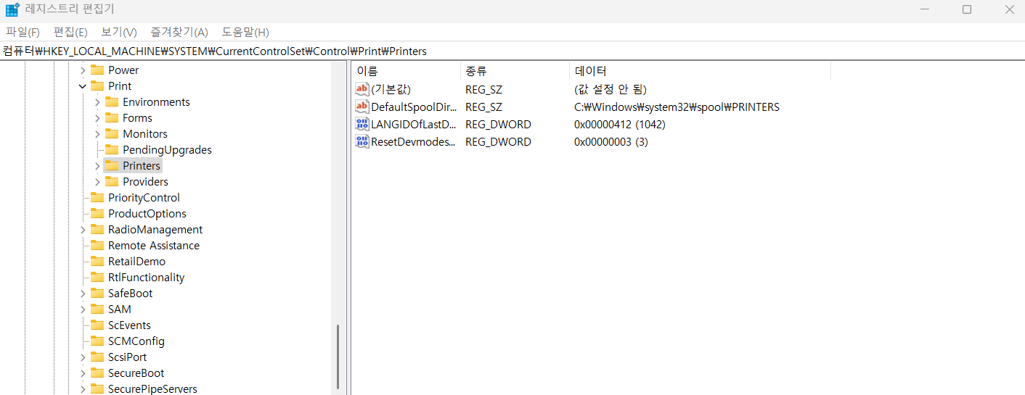Screen dimensions: 1025x395
Task: Expand the Forms key
Action: (x=97, y=118)
